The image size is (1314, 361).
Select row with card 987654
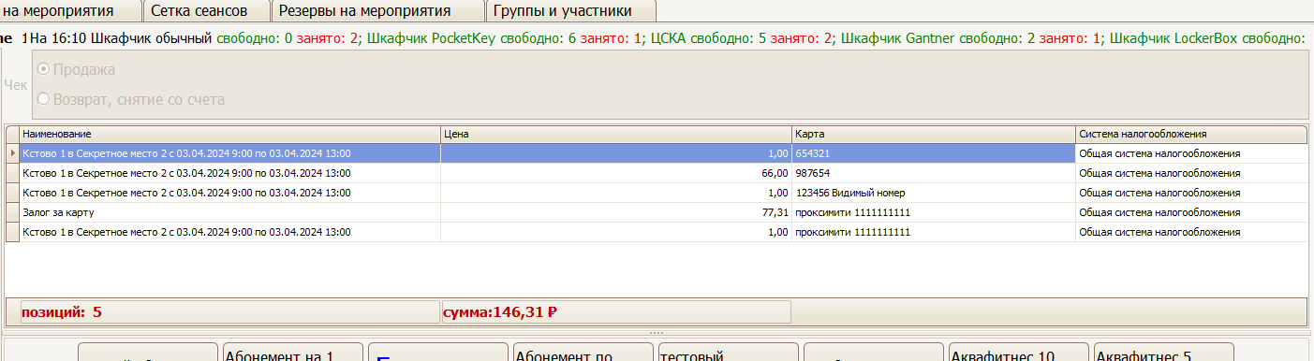click(x=657, y=173)
